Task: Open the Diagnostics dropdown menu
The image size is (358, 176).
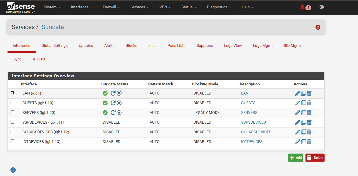Action: (x=219, y=7)
